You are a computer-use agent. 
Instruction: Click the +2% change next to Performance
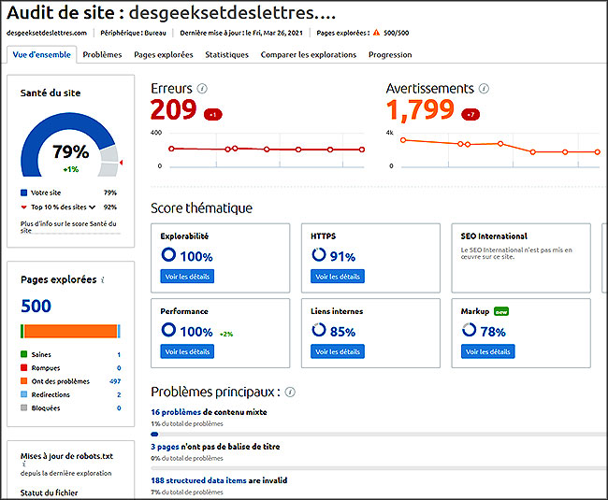[226, 334]
